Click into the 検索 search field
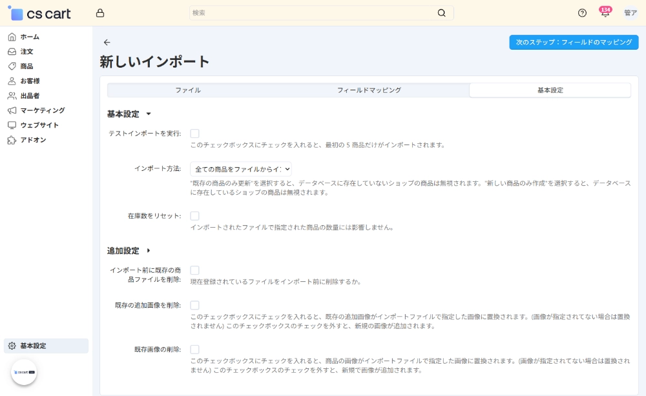Screen dimensions: 646x396 pyautogui.click(x=313, y=13)
